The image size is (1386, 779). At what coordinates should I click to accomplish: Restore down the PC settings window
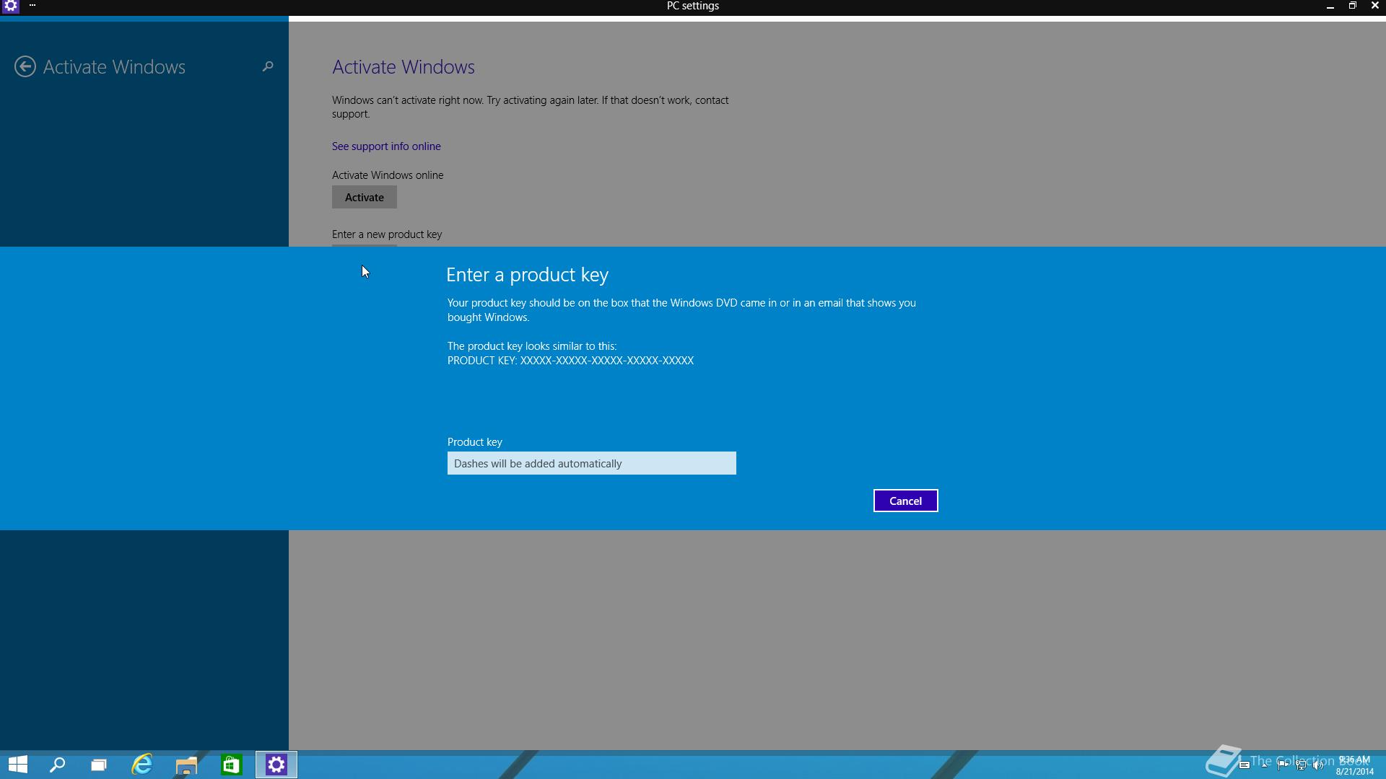click(x=1352, y=6)
